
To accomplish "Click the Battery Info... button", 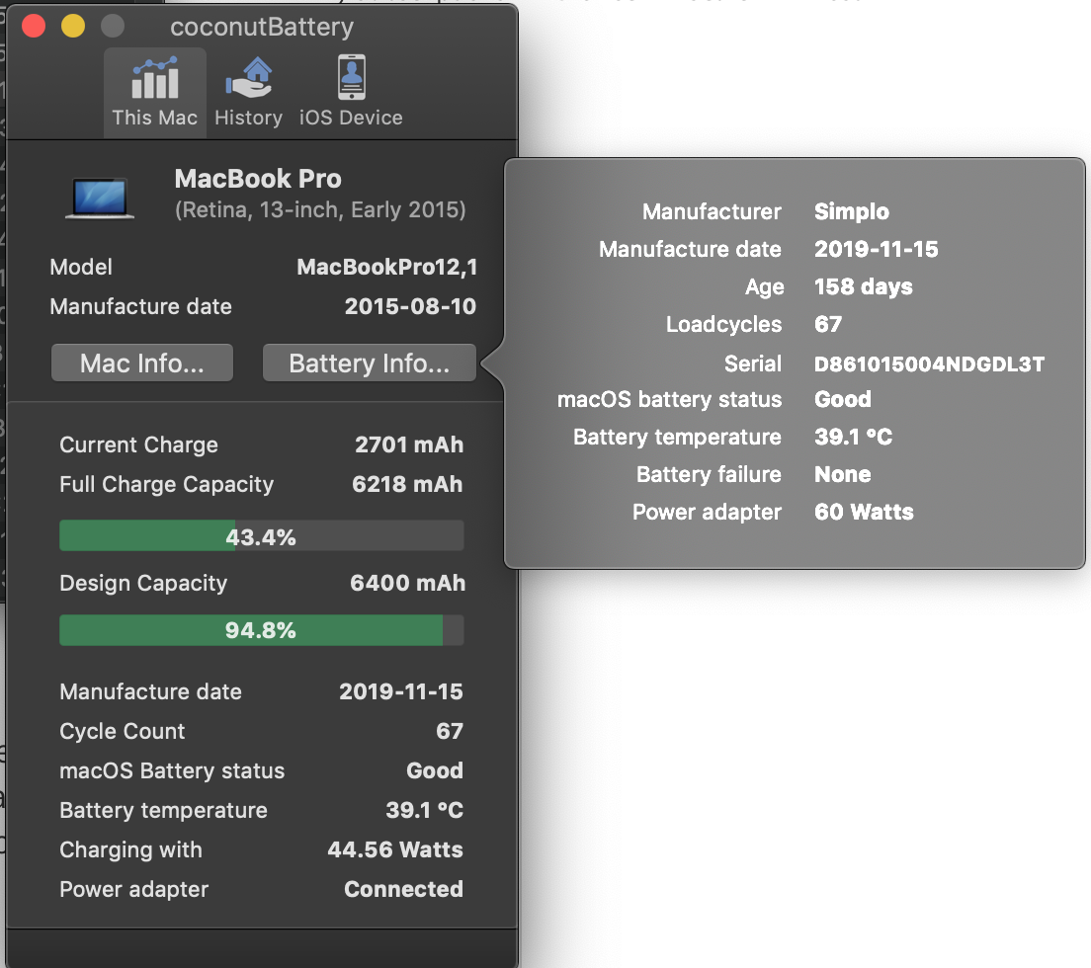I will [370, 363].
